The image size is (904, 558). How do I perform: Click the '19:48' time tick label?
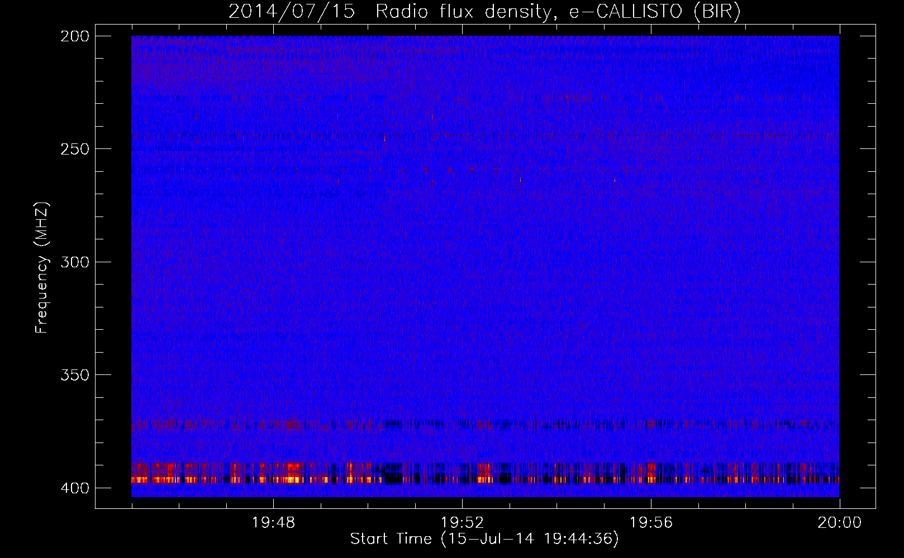(x=273, y=523)
